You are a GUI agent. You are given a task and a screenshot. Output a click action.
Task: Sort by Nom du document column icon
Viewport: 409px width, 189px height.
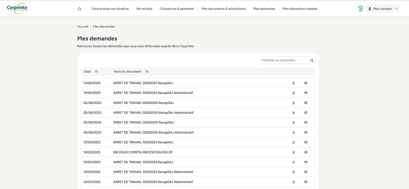pyautogui.click(x=147, y=72)
